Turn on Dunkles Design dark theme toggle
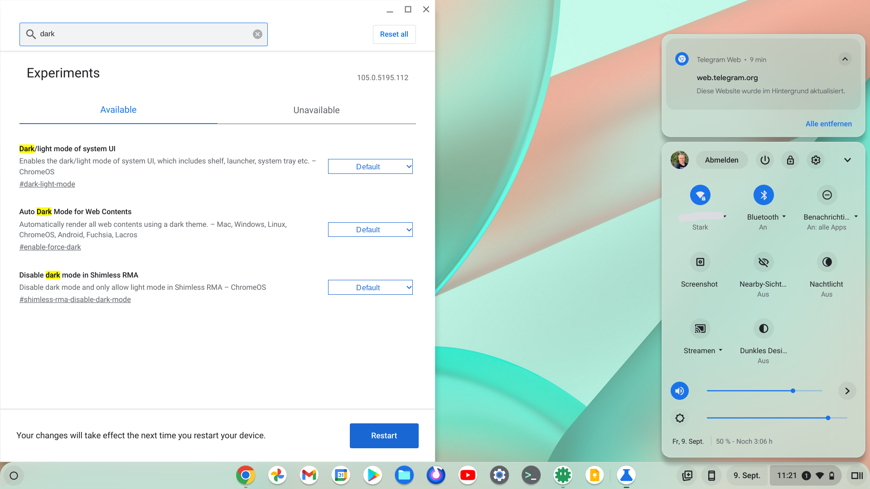This screenshot has width=870, height=489. pyautogui.click(x=764, y=329)
